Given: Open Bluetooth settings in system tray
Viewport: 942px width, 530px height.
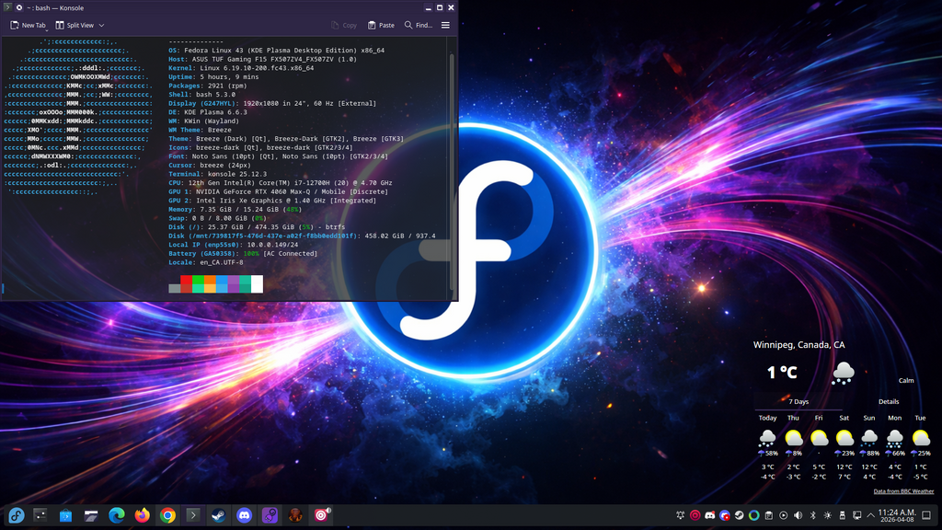Looking at the screenshot, I should click(x=813, y=515).
